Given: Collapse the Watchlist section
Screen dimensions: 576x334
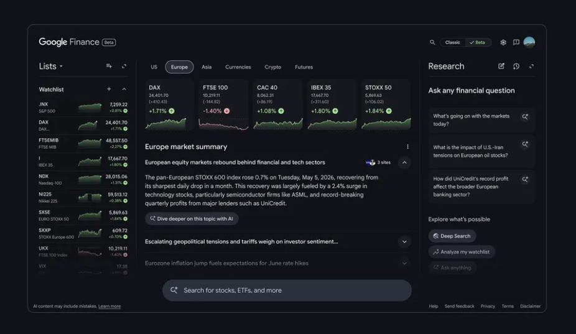Looking at the screenshot, I should click(x=124, y=90).
